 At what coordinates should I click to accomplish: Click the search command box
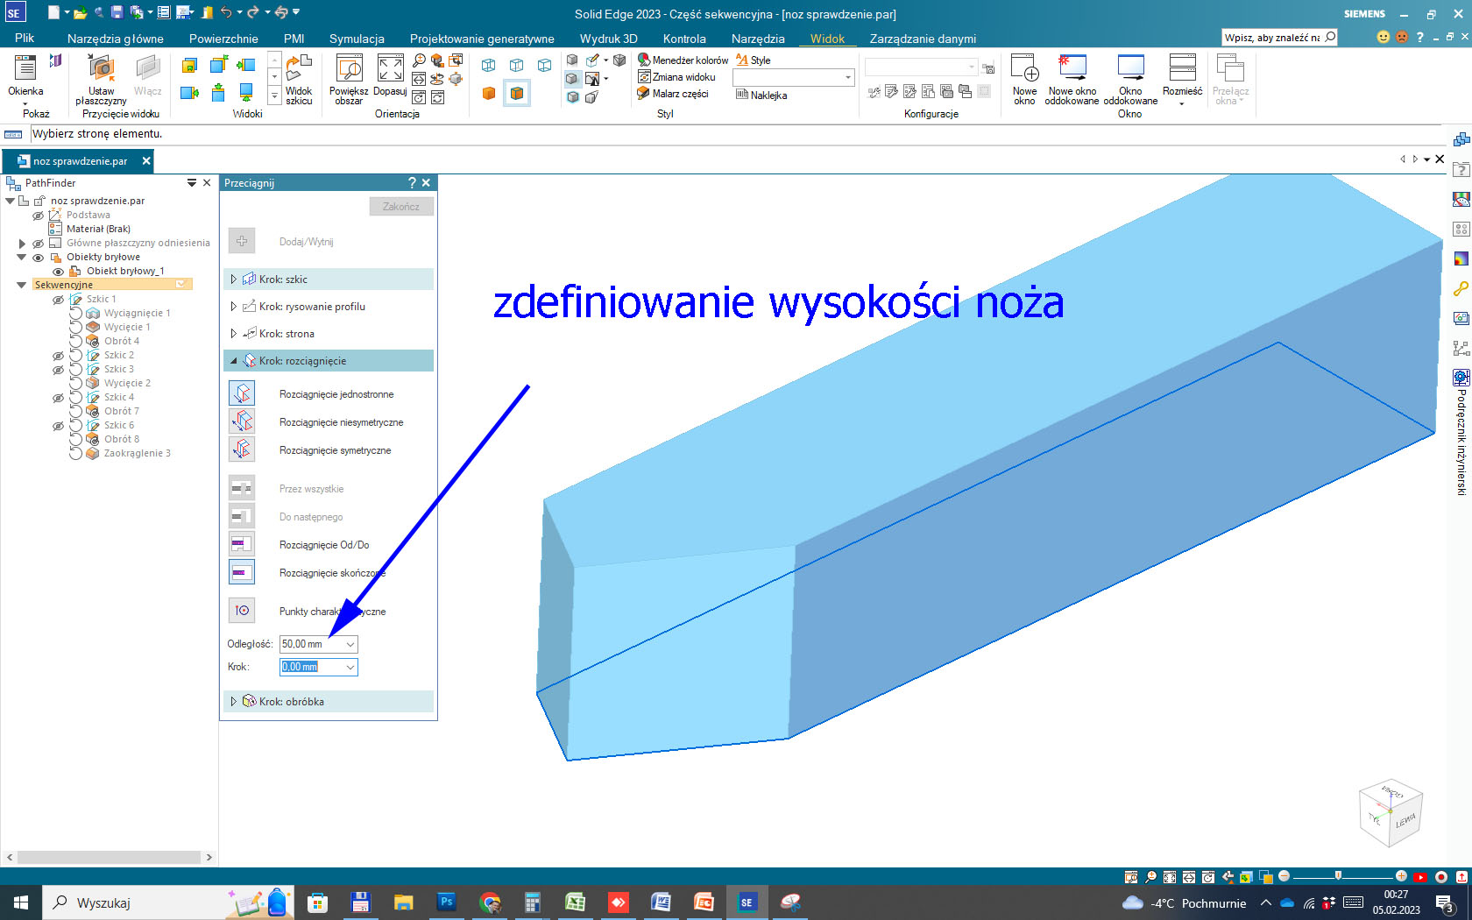(x=1279, y=38)
